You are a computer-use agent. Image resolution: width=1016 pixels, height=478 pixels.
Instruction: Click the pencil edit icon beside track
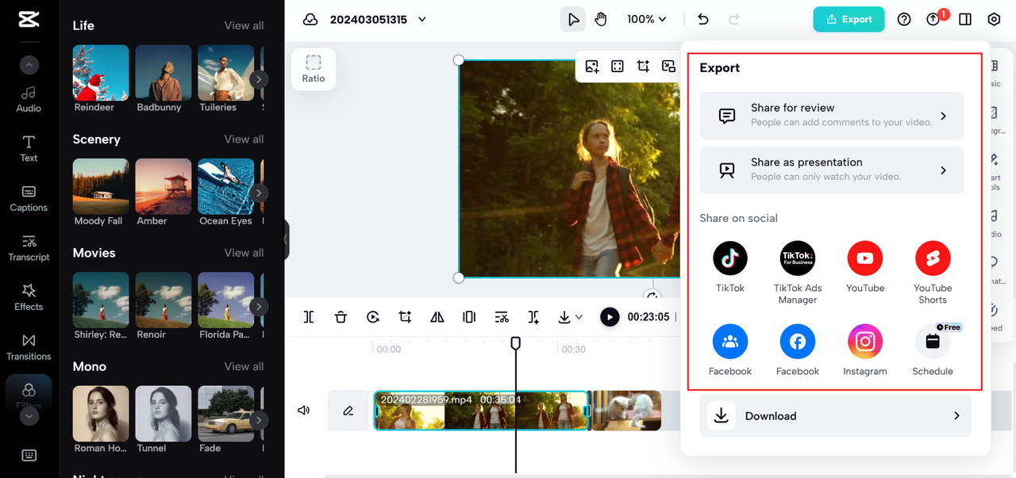[348, 411]
